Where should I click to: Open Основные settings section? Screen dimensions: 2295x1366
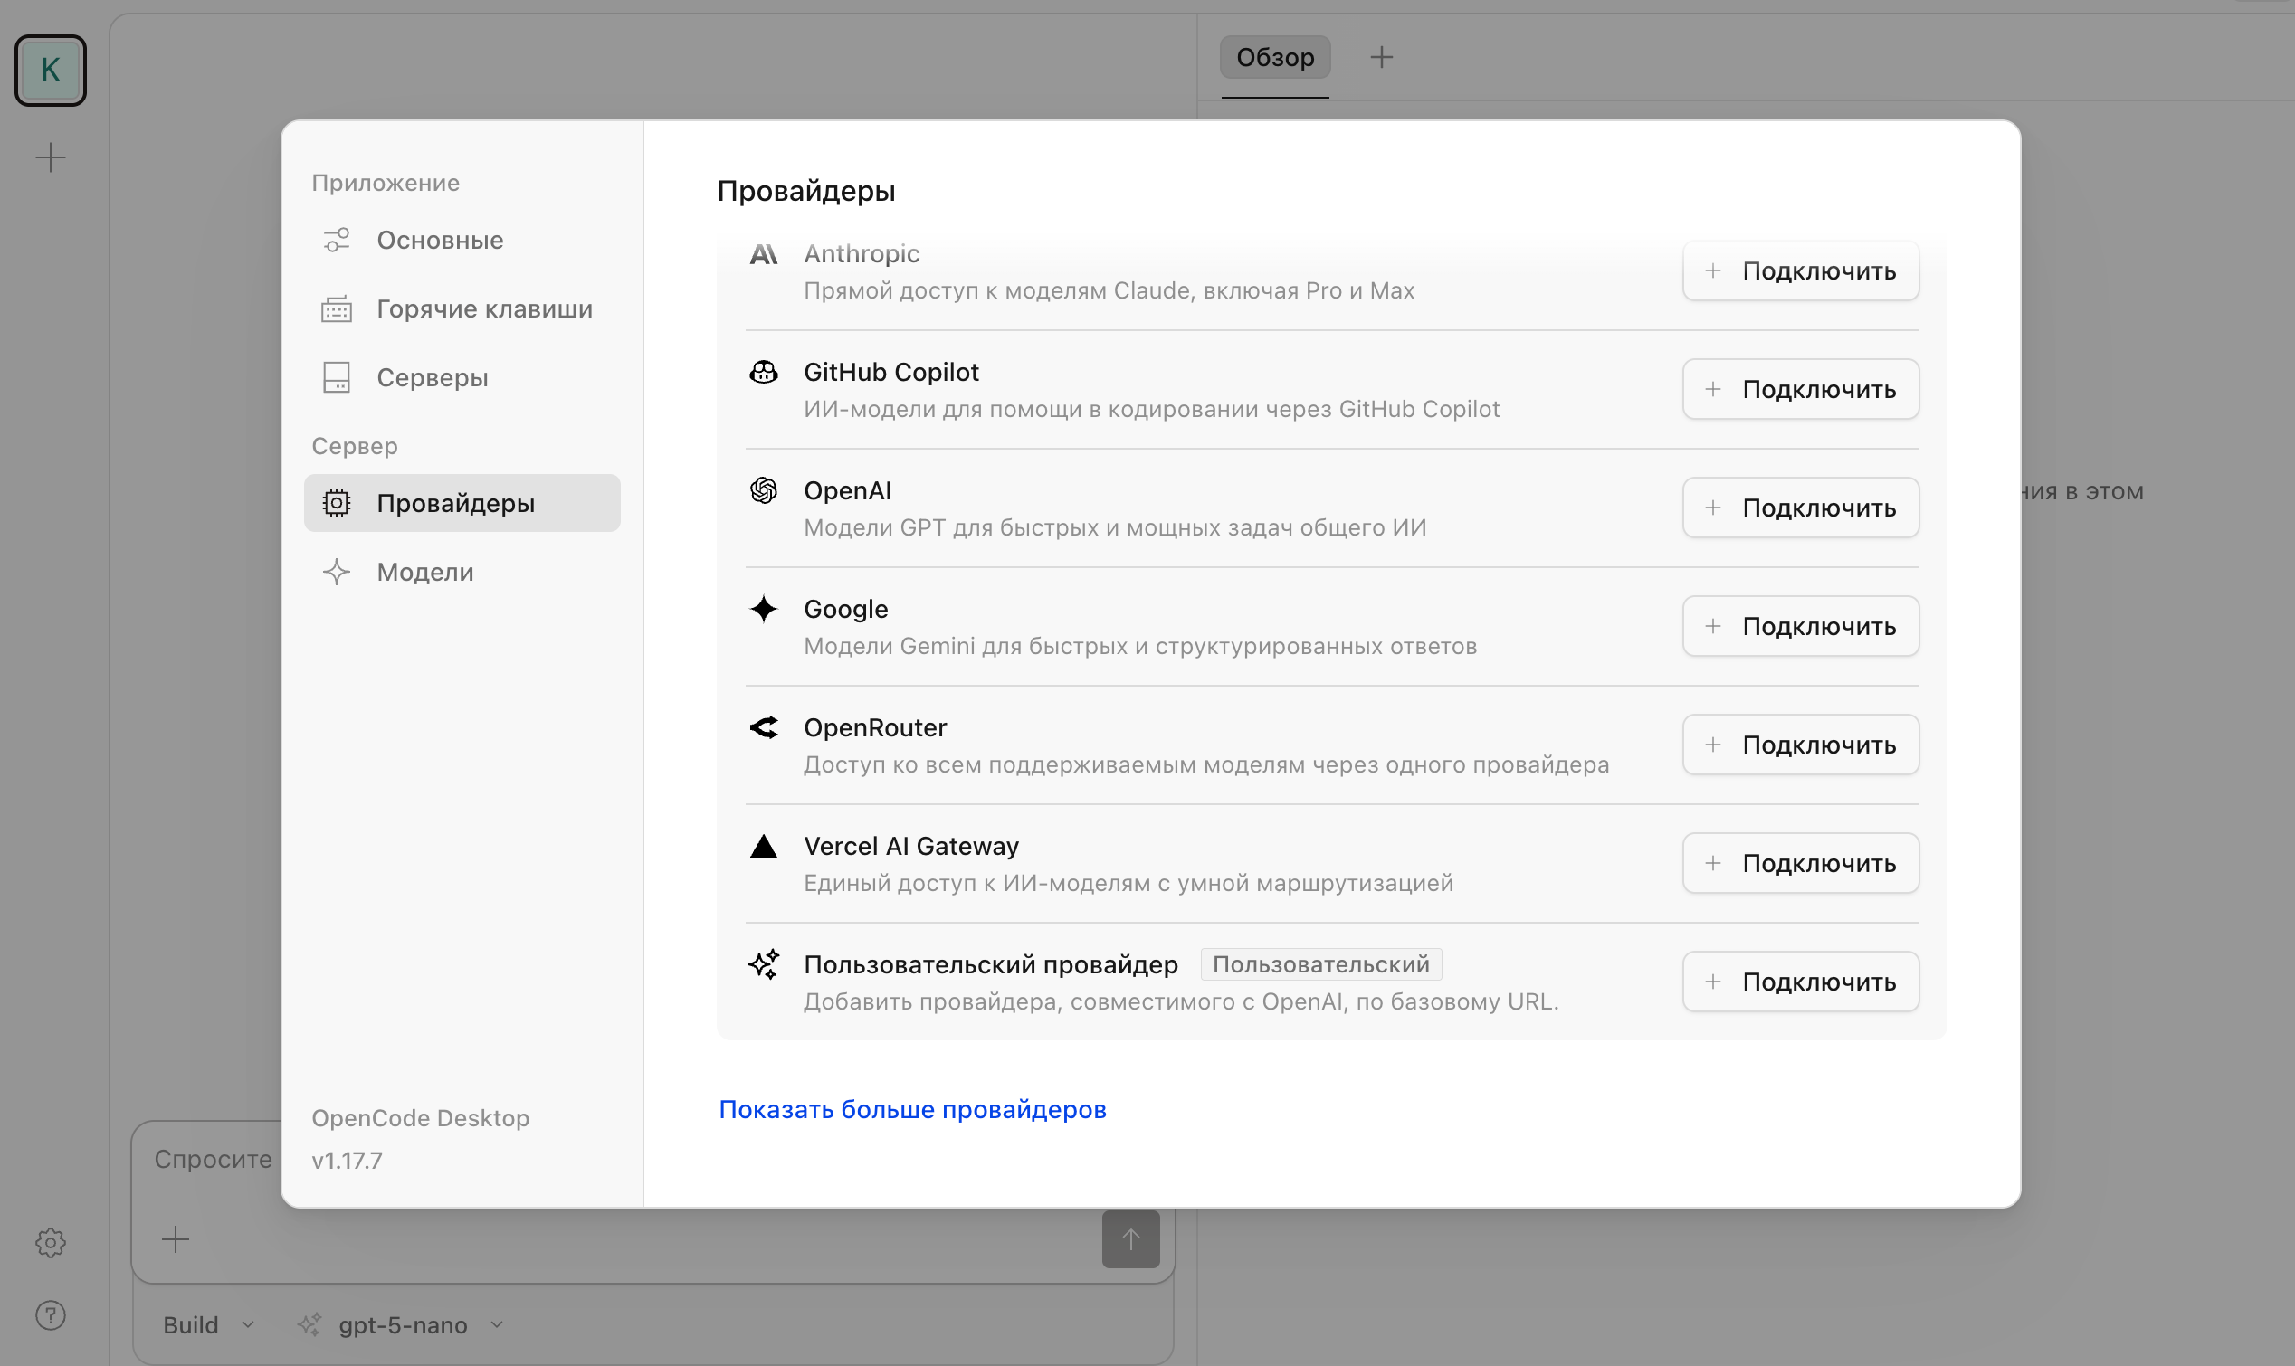click(x=462, y=241)
